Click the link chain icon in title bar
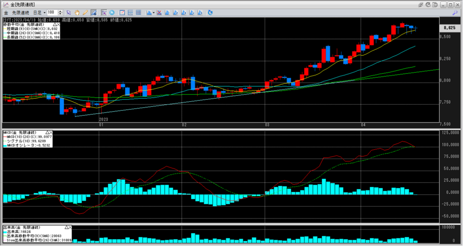463x246 pixels. [x=420, y=4]
